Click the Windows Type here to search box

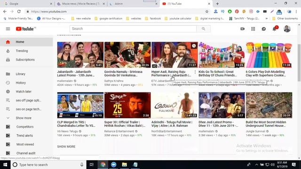tap(48, 165)
